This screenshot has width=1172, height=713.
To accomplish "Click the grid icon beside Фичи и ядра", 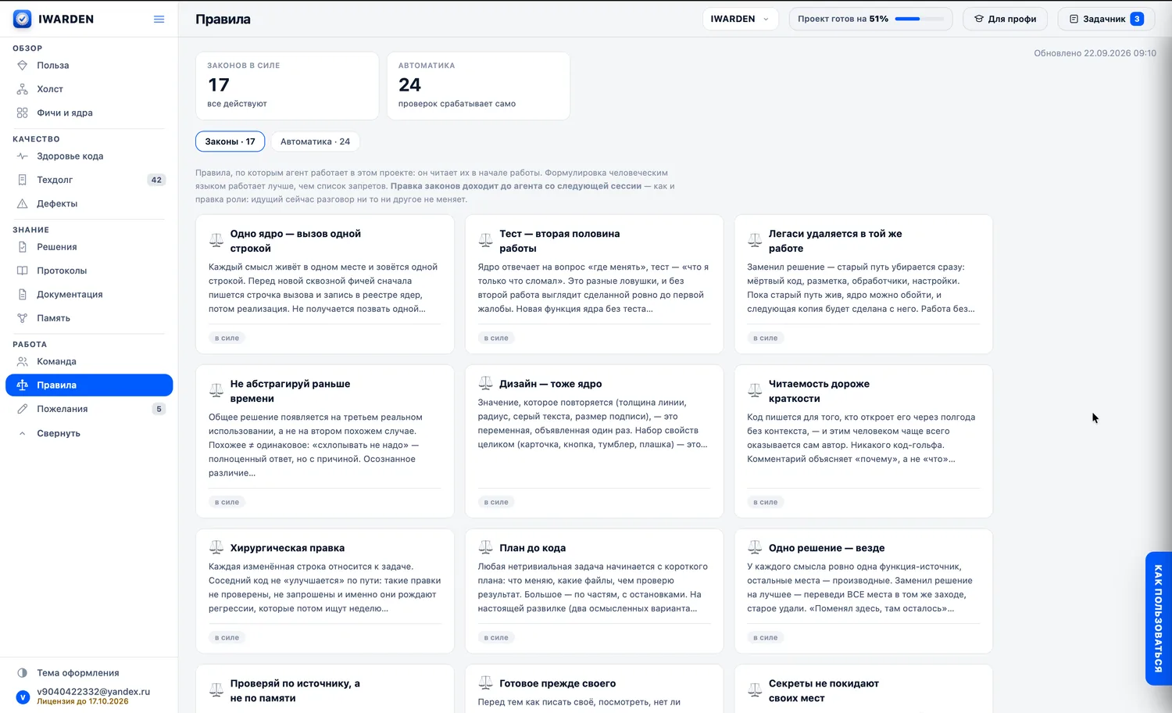I will pyautogui.click(x=23, y=113).
